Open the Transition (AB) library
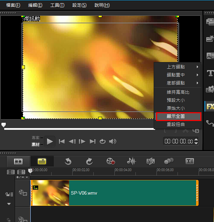Image resolution: width=214 pixels, height=222 pixels. point(210,56)
